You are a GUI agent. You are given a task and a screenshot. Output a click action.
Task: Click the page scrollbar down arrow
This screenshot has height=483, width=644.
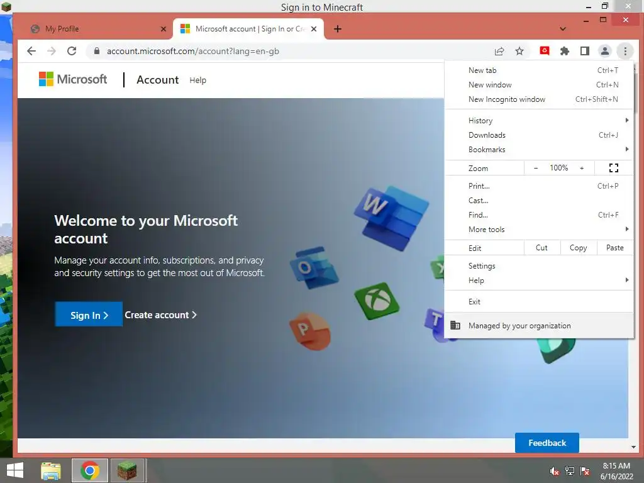tap(633, 447)
